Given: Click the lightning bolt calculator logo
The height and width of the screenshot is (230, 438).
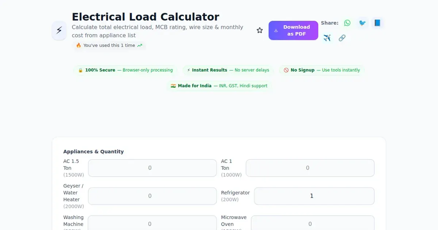Looking at the screenshot, I should pyautogui.click(x=59, y=30).
